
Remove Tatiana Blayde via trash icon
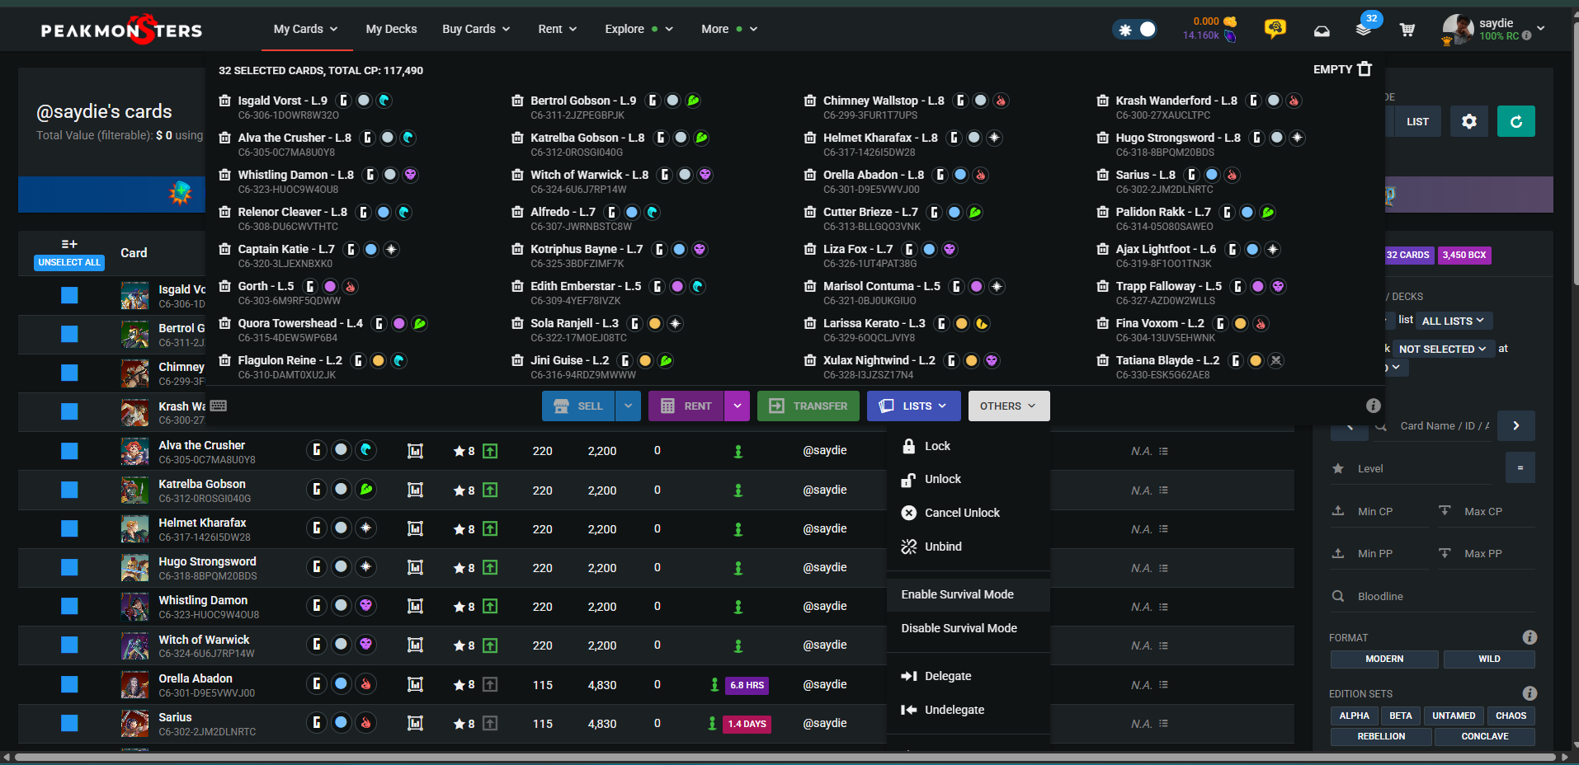[x=1103, y=360]
